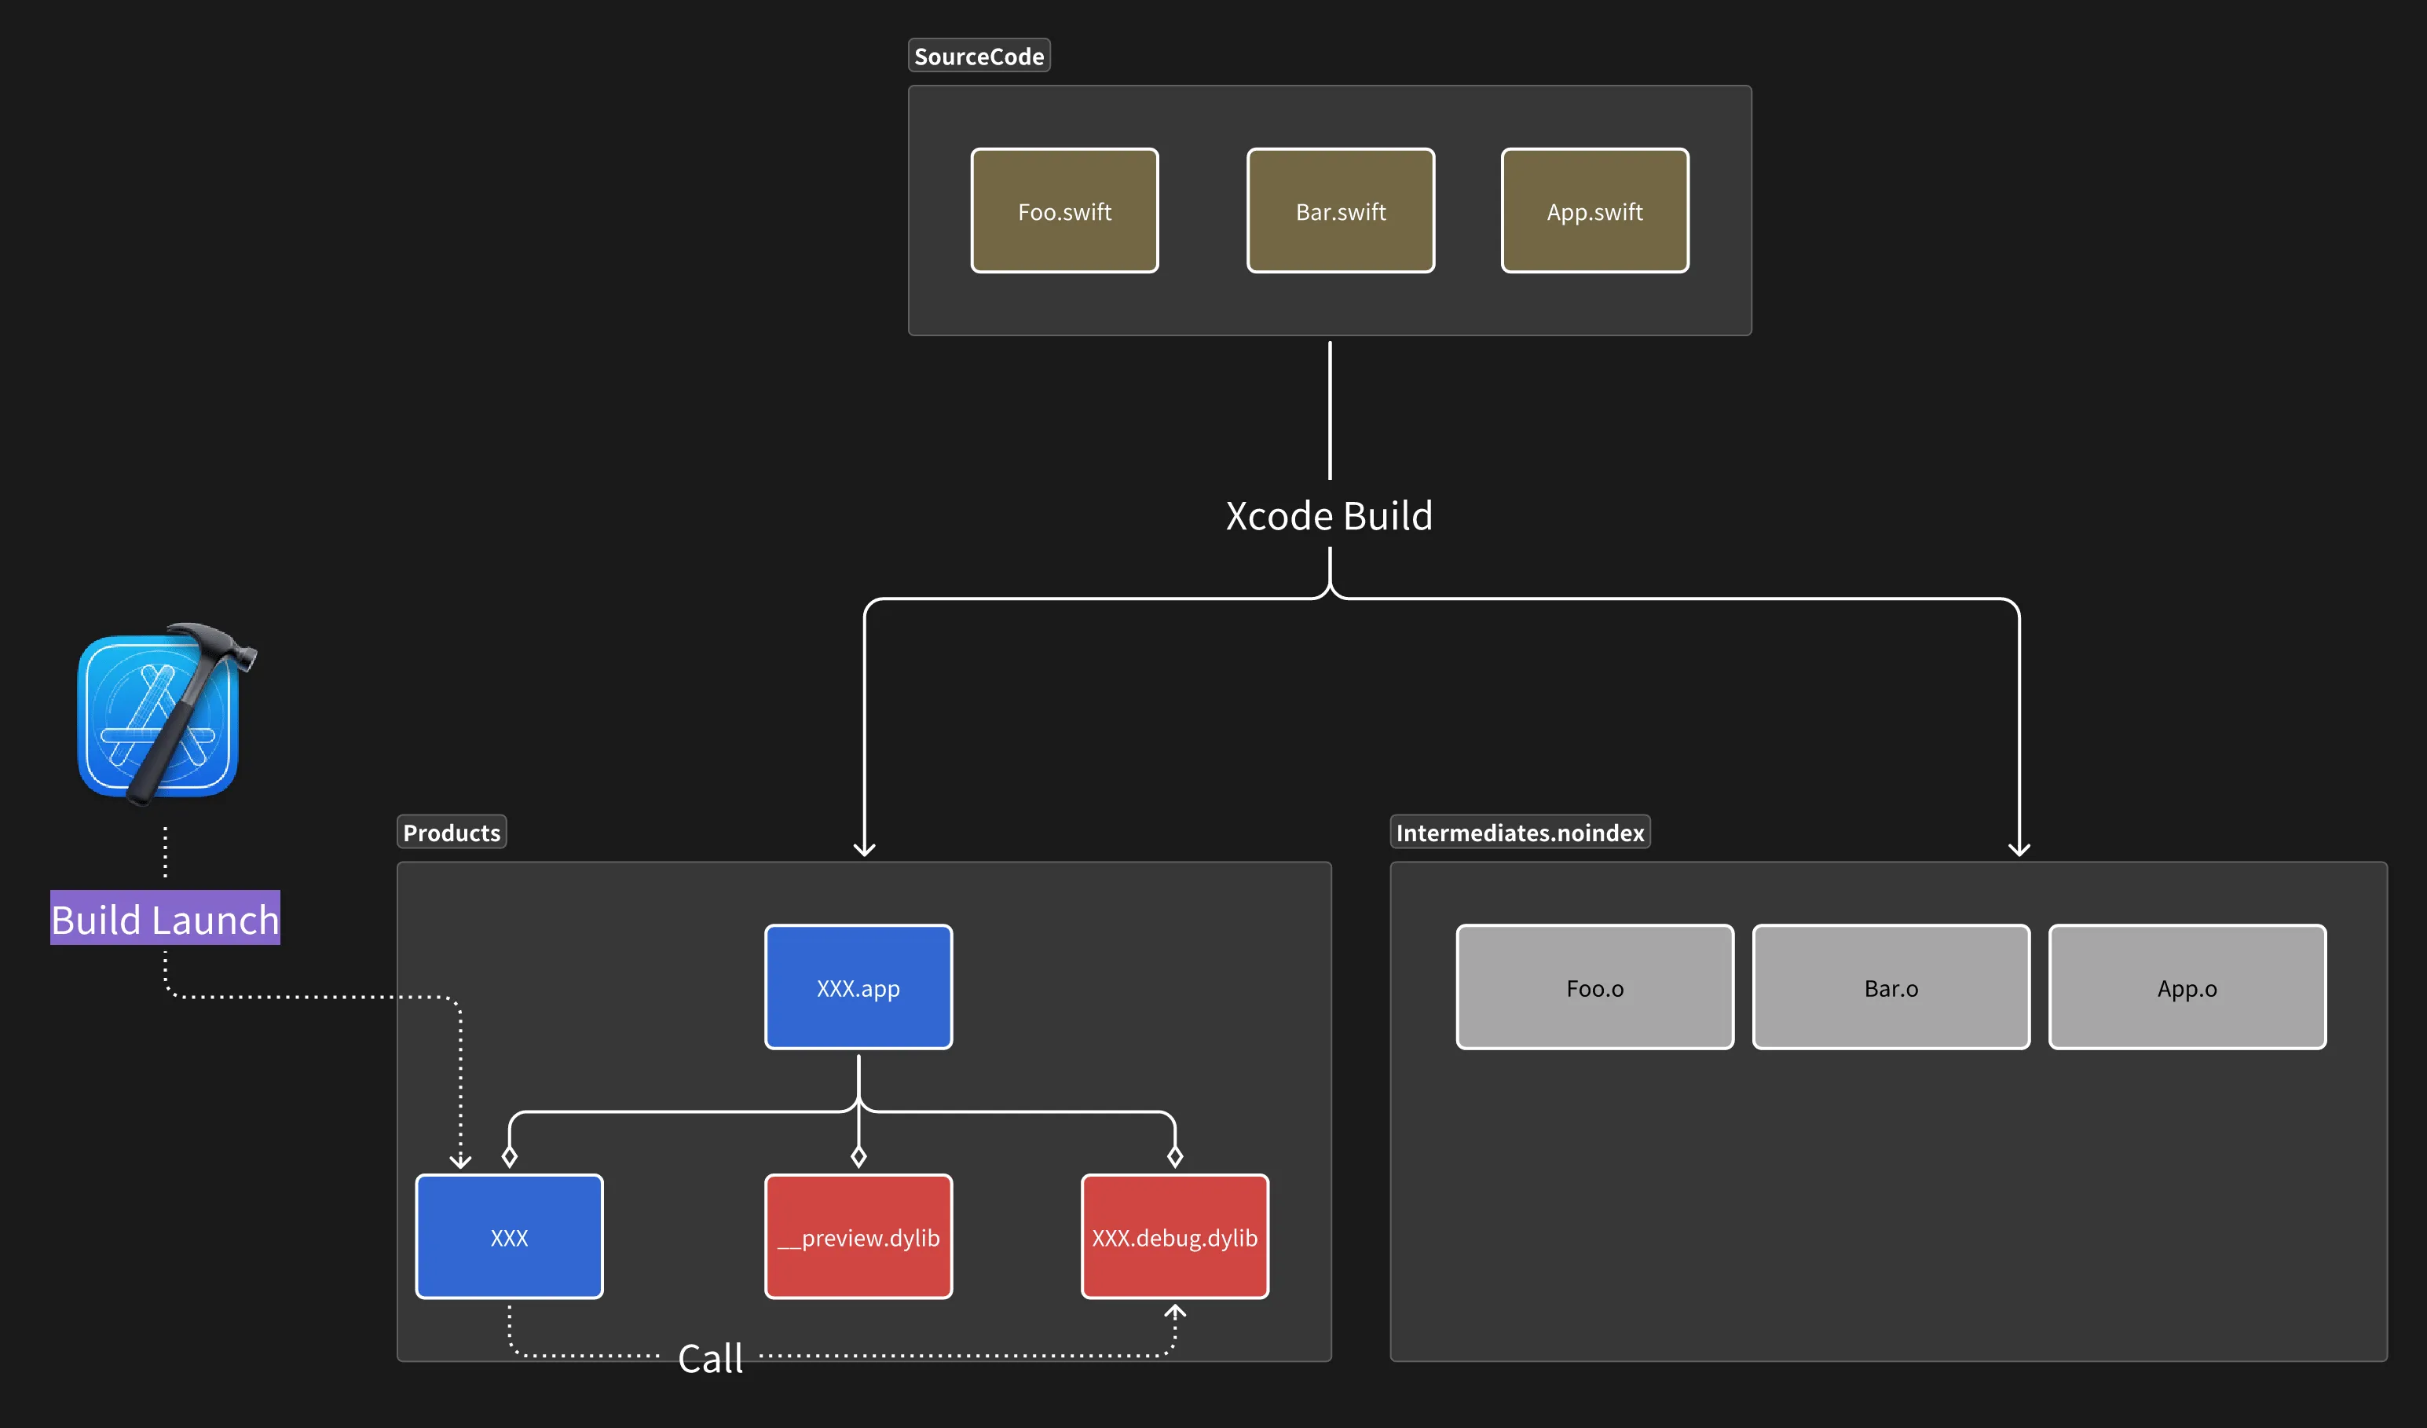Click the purple Build Launch label
This screenshot has height=1428, width=2427.
165,917
